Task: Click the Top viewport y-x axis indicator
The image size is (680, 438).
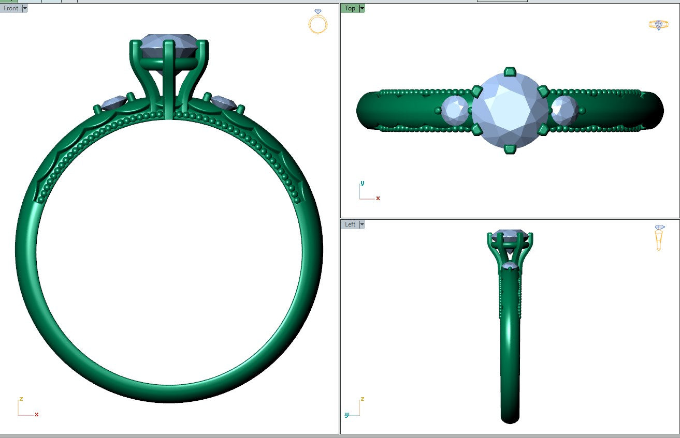Action: point(368,191)
